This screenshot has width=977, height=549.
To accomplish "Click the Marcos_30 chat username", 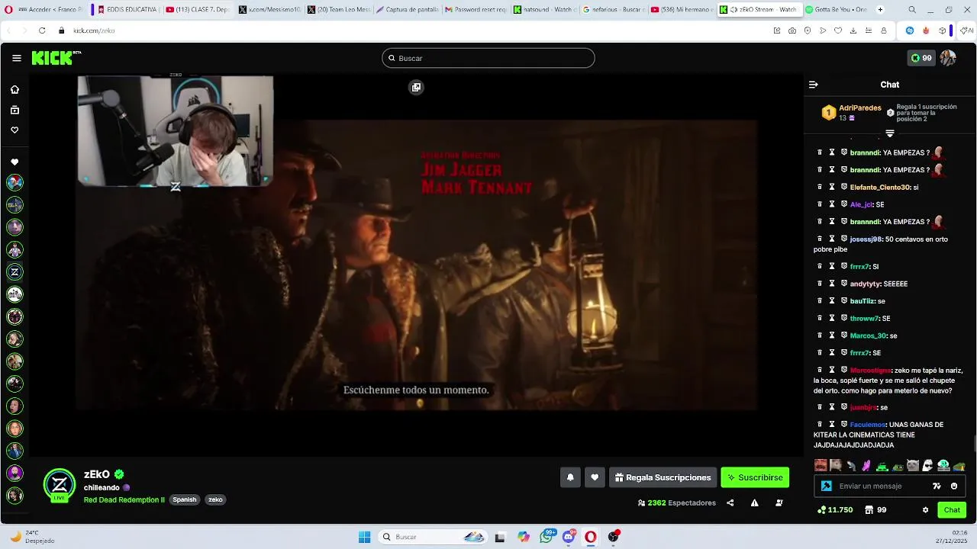I will coord(868,335).
